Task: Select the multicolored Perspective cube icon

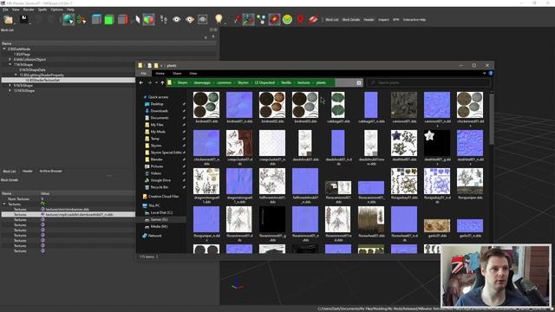Action: click(148, 19)
